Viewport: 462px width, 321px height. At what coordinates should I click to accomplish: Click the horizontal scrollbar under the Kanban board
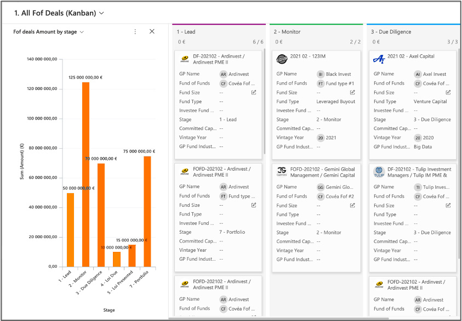(278, 318)
